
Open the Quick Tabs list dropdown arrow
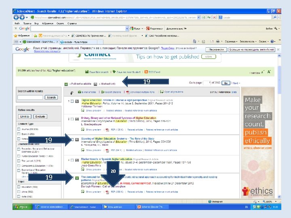tap(21, 42)
